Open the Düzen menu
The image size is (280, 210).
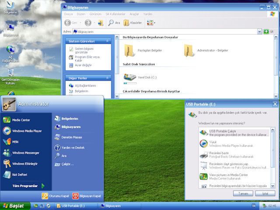tap(81, 14)
